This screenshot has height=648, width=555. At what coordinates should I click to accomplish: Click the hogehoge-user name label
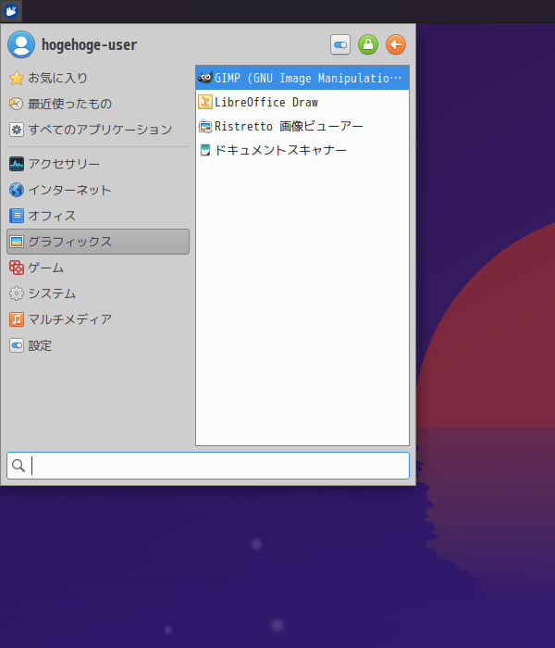coord(89,44)
